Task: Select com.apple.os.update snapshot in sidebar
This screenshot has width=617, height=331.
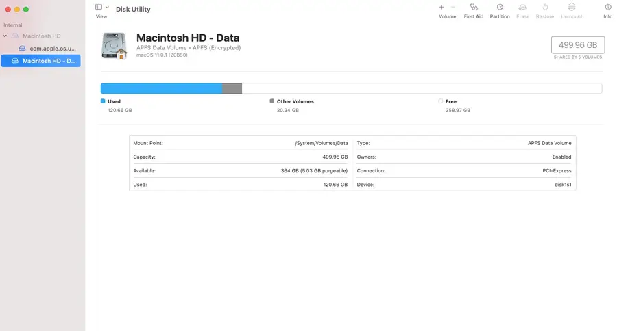Action: (52, 49)
